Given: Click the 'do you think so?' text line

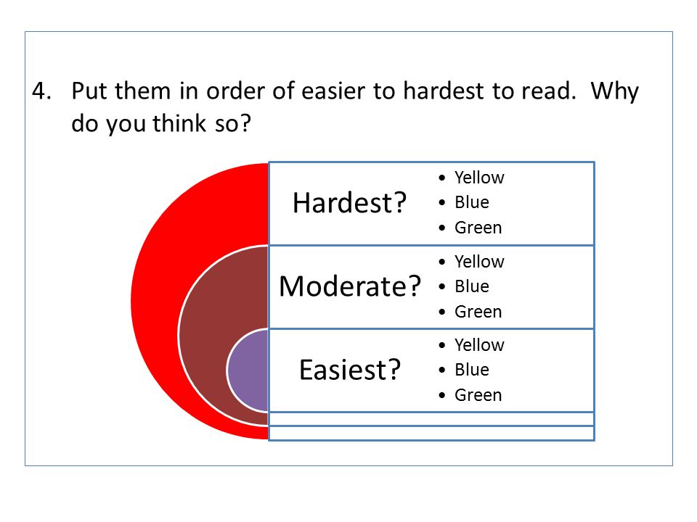Looking at the screenshot, I should (x=161, y=124).
